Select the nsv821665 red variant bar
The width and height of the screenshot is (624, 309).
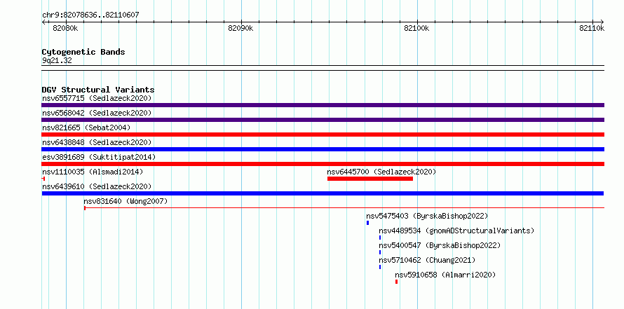point(323,135)
